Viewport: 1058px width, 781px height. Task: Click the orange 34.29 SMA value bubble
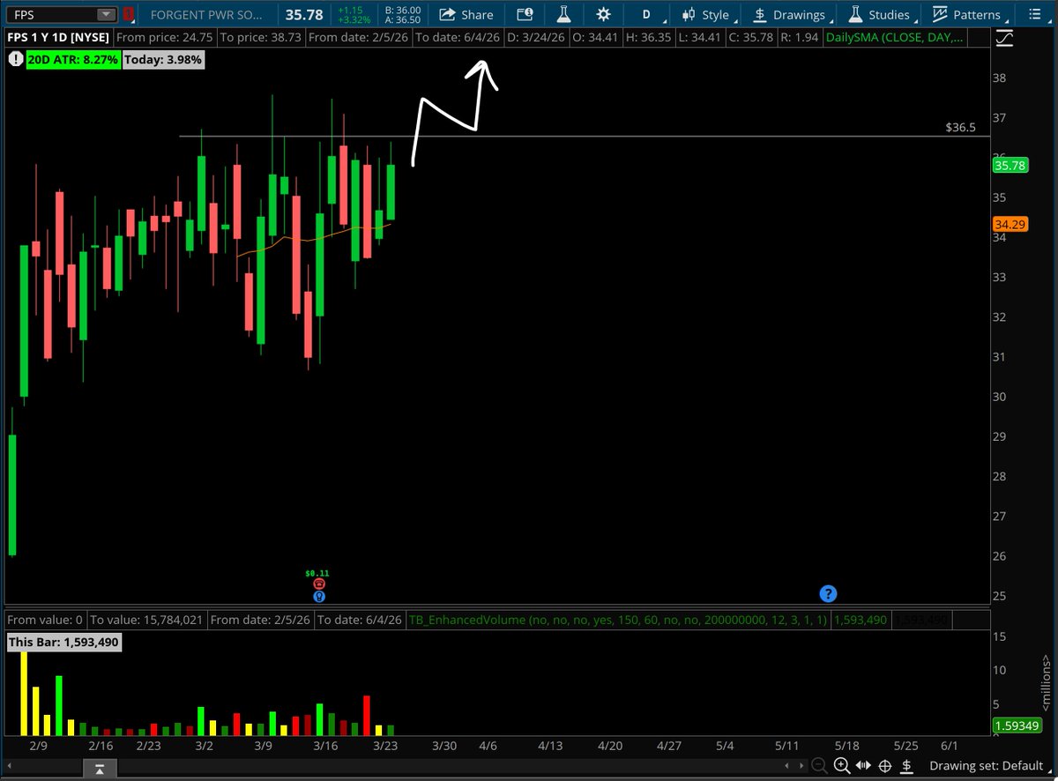1010,224
